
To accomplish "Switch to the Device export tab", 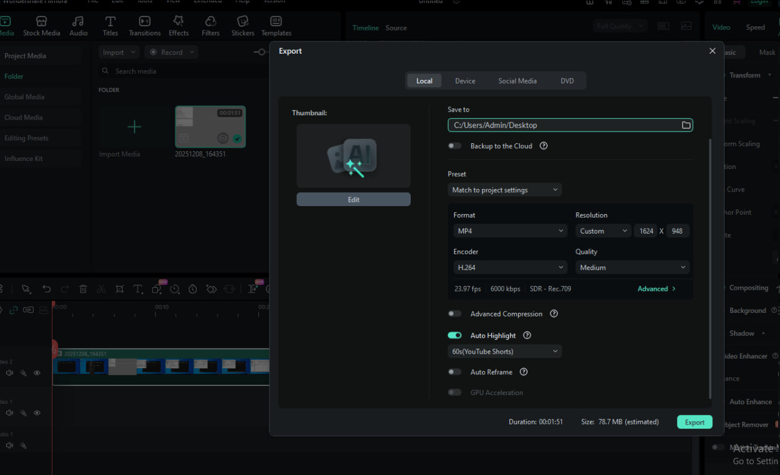I will [x=465, y=80].
